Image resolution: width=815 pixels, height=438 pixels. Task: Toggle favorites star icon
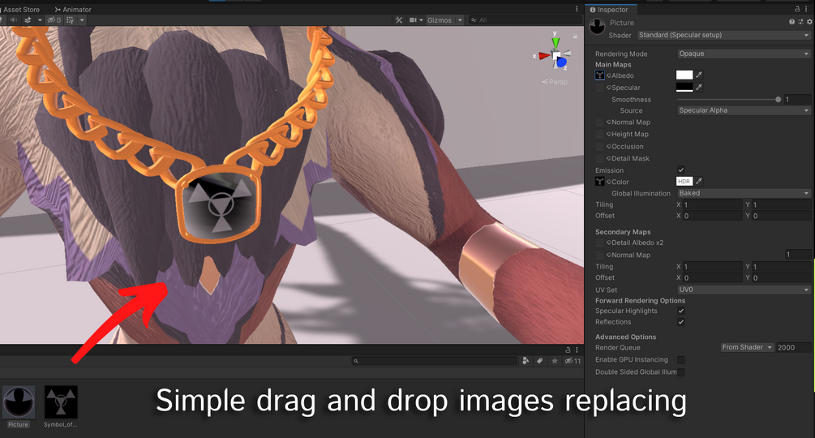pos(555,361)
